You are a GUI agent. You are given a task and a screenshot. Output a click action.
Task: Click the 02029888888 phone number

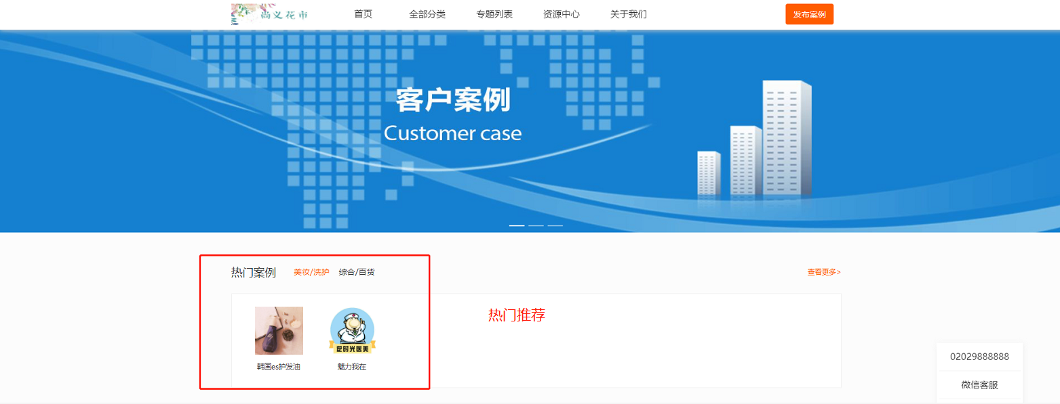[x=979, y=357]
